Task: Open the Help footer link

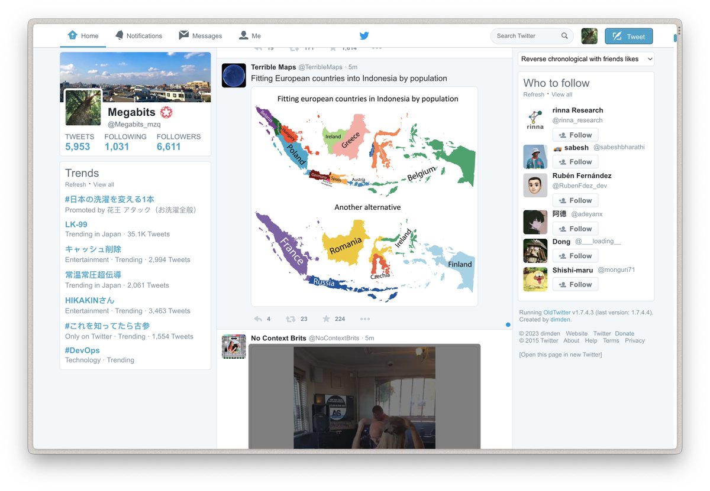Action: [x=591, y=341]
